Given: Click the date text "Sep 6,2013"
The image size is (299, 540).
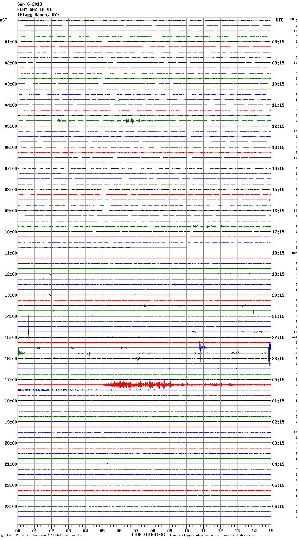Looking at the screenshot, I should [x=30, y=4].
